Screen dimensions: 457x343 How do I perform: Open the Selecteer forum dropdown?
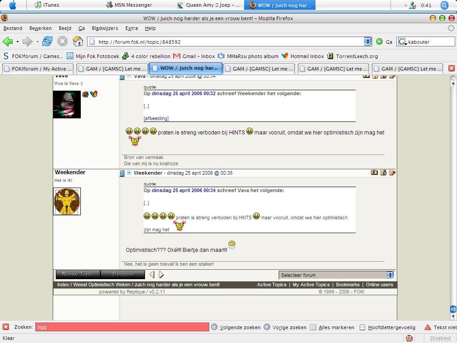337,275
